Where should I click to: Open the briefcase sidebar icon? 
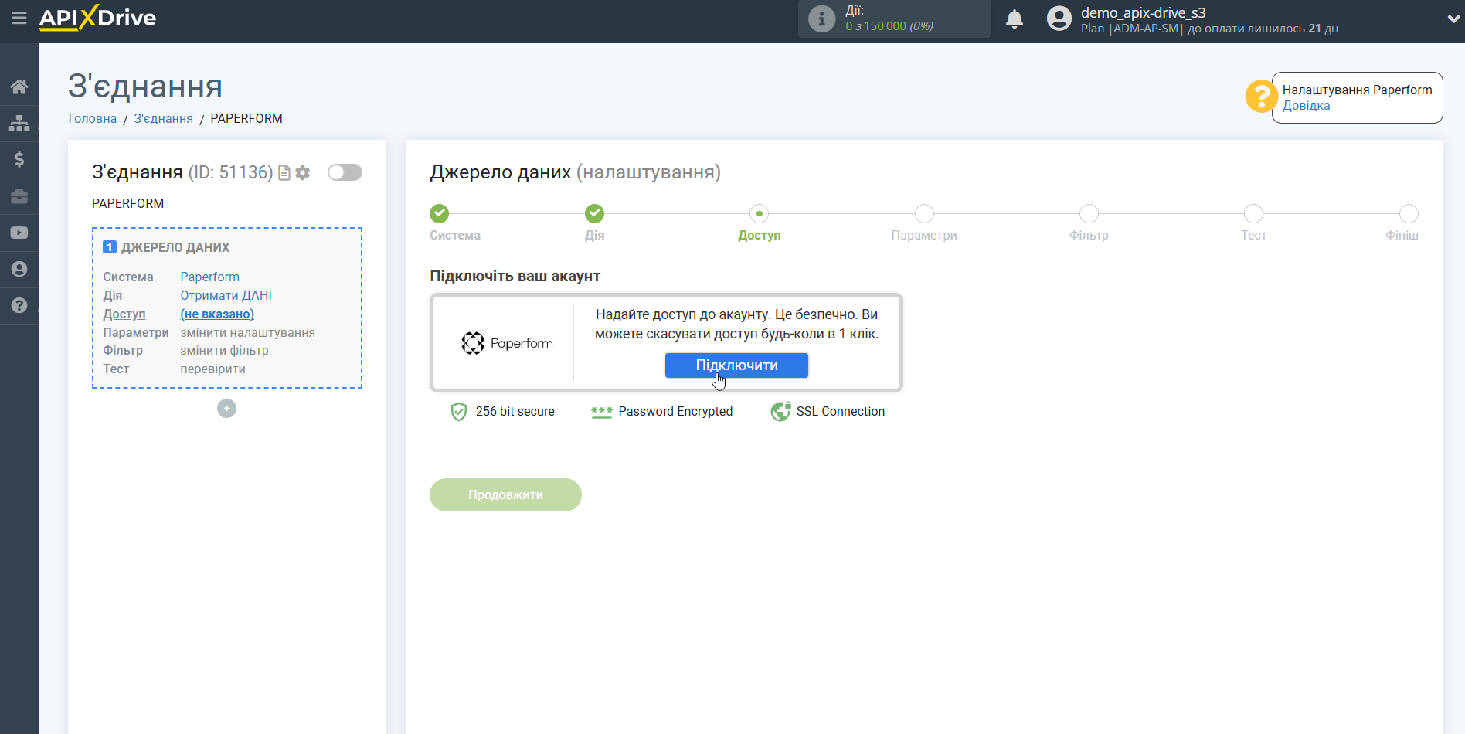(x=19, y=196)
